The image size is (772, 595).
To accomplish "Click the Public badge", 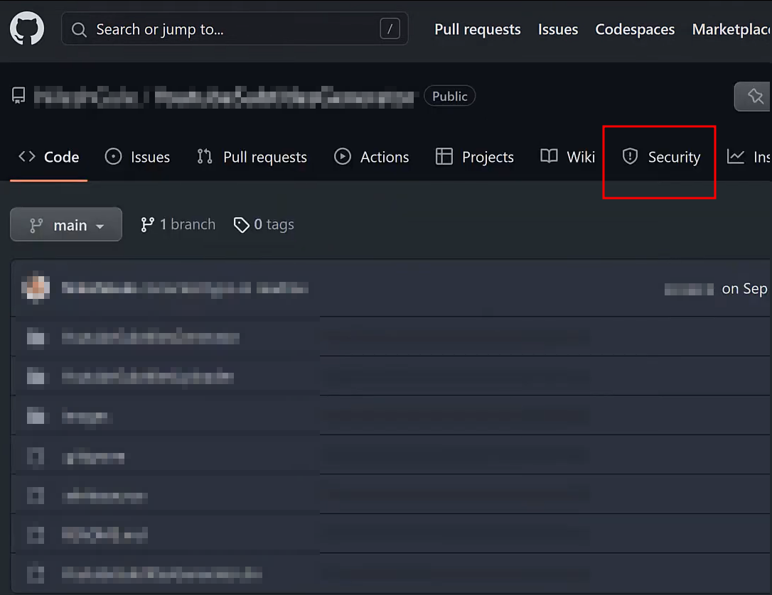I will (449, 96).
